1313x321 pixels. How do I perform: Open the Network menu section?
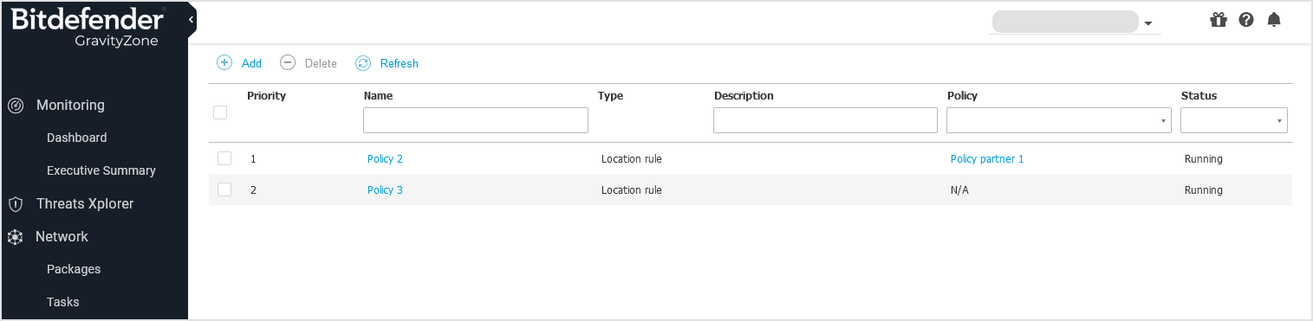tap(62, 237)
